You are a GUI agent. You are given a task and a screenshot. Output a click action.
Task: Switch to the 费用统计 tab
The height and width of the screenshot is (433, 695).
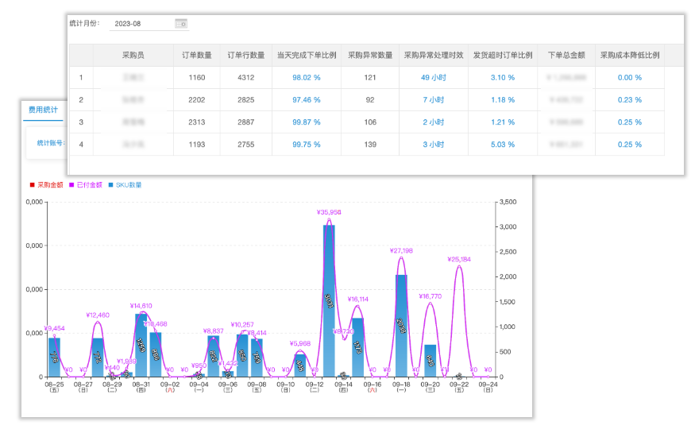43,110
